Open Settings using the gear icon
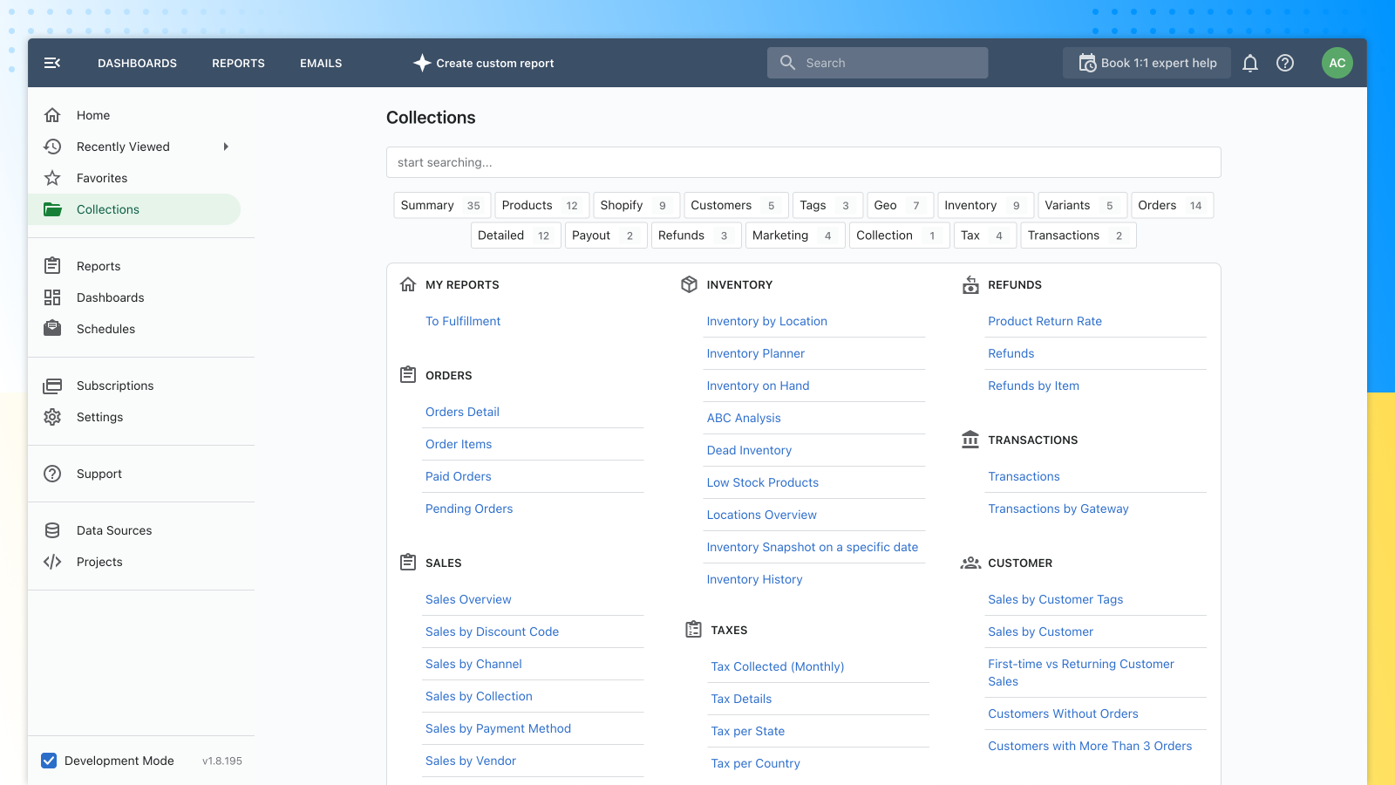The image size is (1395, 785). tap(52, 417)
